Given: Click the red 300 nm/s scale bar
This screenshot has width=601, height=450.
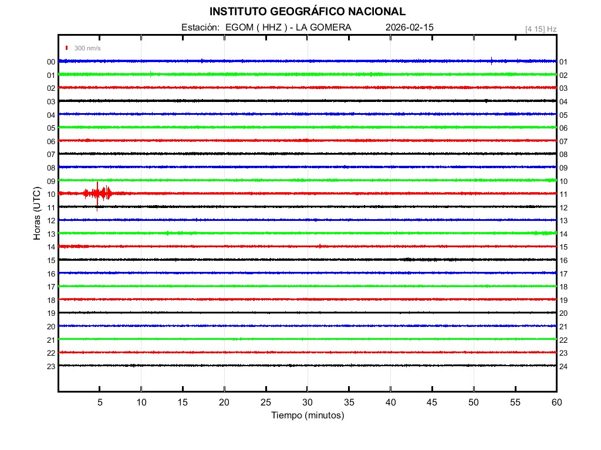Looking at the screenshot, I should [x=67, y=48].
